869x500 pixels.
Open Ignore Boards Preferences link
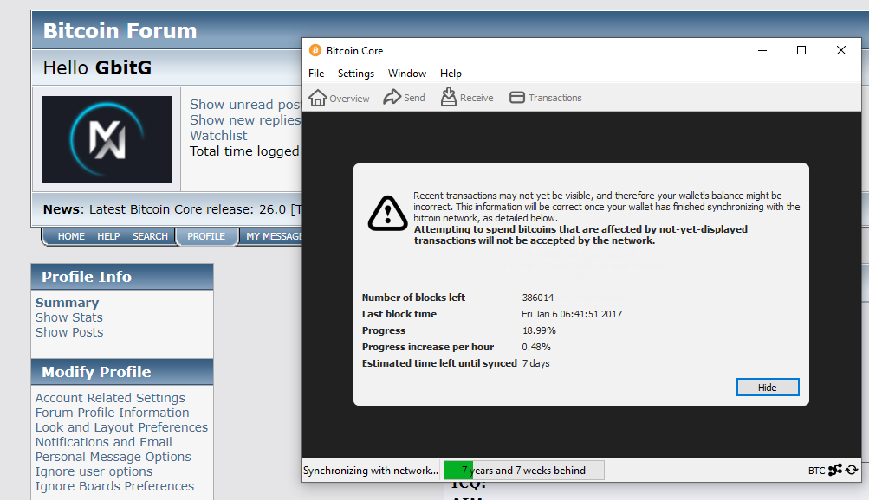(114, 486)
